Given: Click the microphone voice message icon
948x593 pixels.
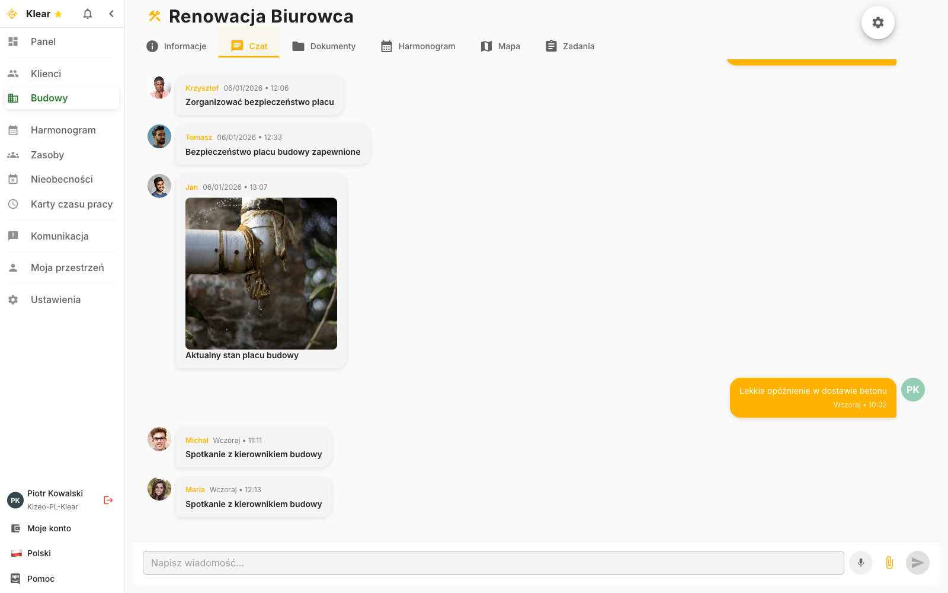Looking at the screenshot, I should coord(861,563).
